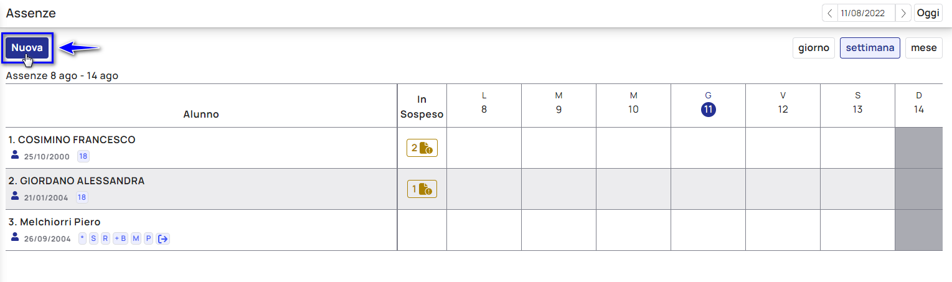Image resolution: width=952 pixels, height=282 pixels.
Task: Open Giordano Alessandra's pending absence badge
Action: 422,189
